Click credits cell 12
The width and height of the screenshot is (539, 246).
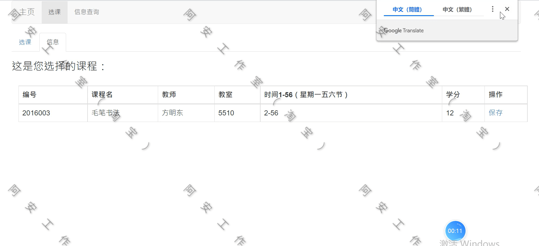pyautogui.click(x=463, y=113)
